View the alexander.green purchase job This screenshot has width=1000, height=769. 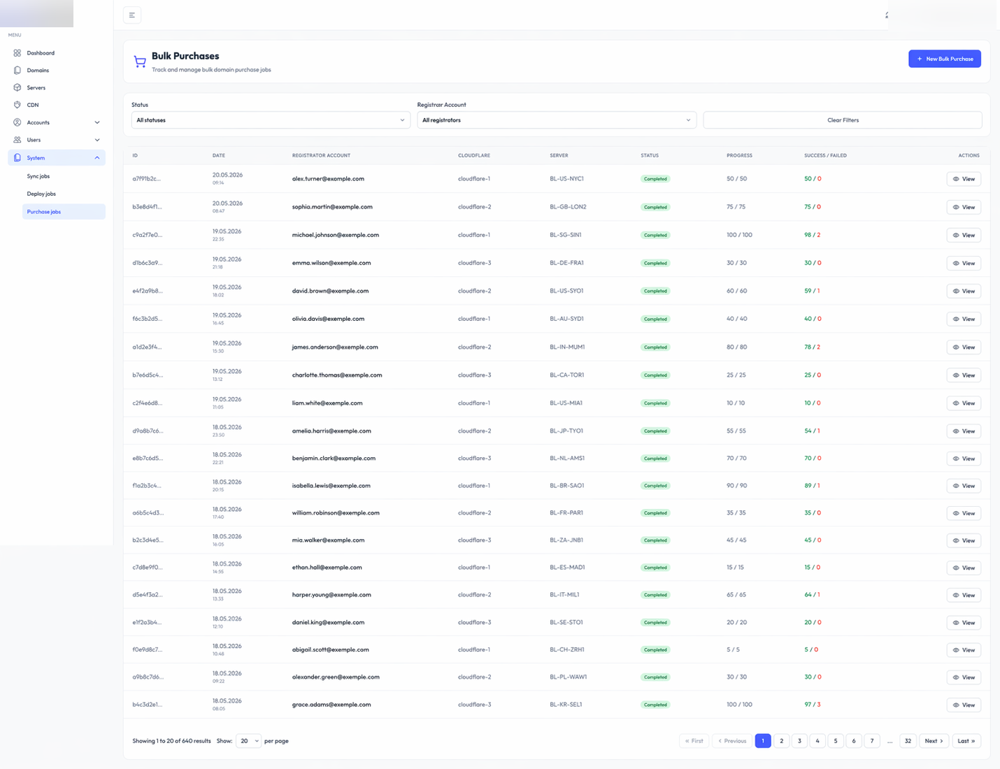click(x=964, y=677)
